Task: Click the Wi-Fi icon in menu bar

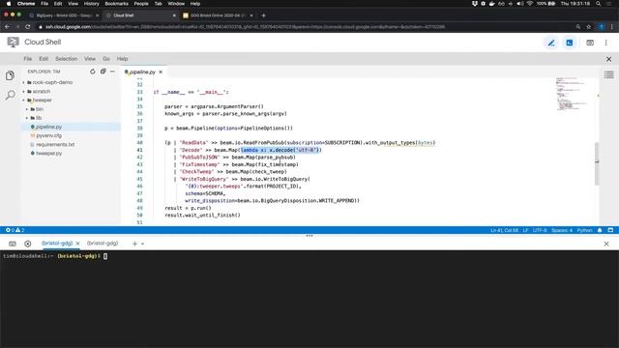Action: 530,4
